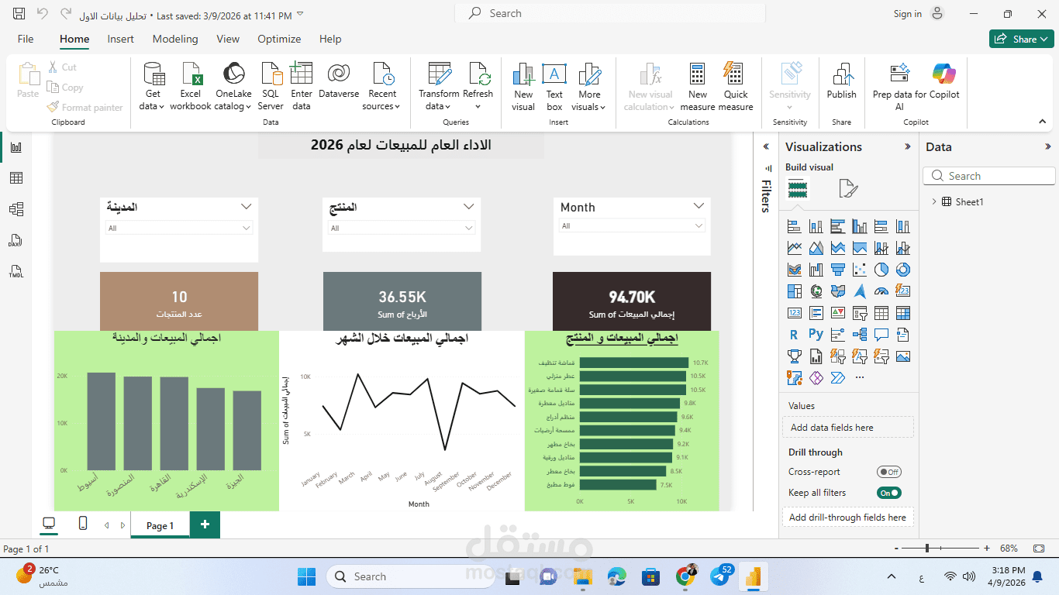Publish the report
Screen dimensions: 1059x595
(x=841, y=82)
